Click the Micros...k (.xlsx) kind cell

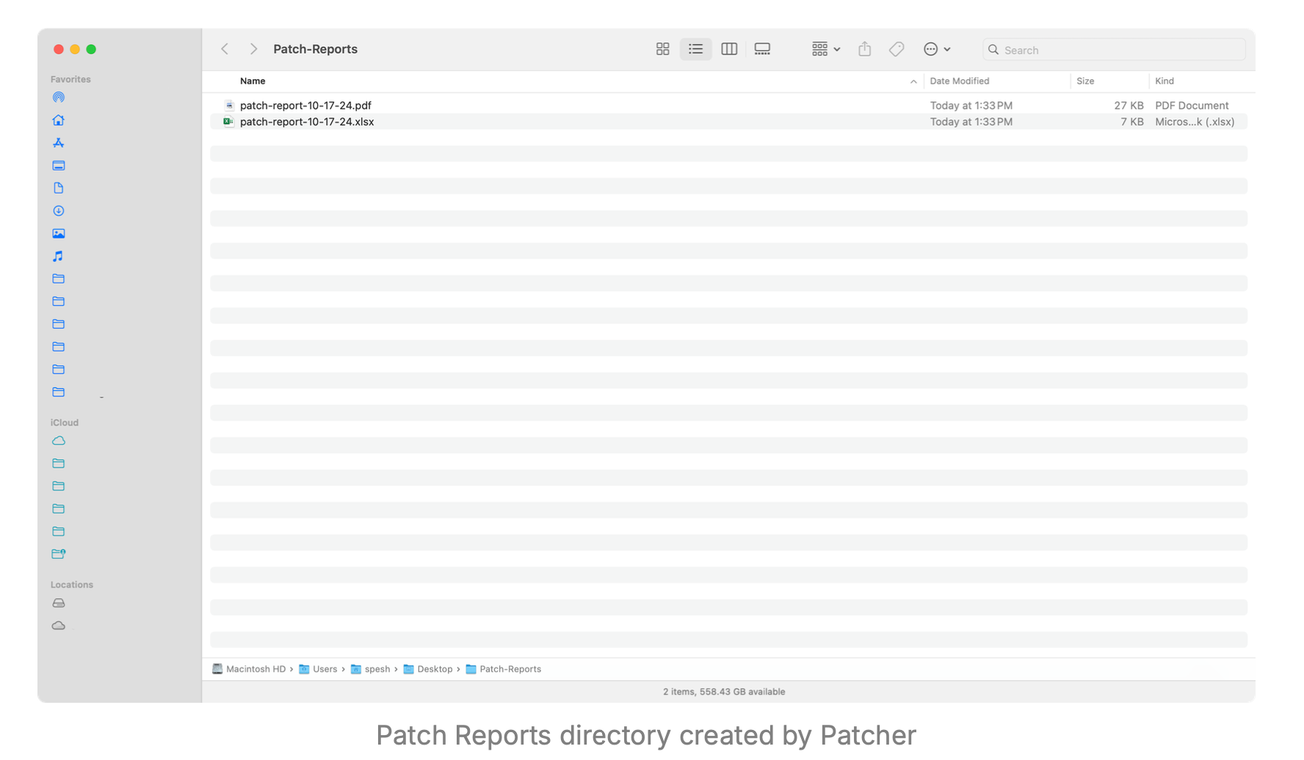pyautogui.click(x=1195, y=122)
